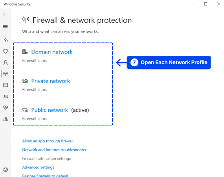Open the Domain network profile
Screen dimensions: 224x177
[x=52, y=52]
